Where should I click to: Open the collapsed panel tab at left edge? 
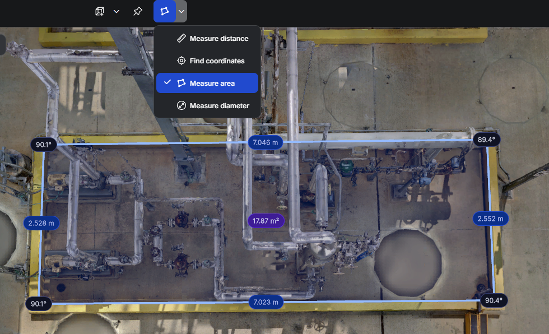click(x=2, y=45)
